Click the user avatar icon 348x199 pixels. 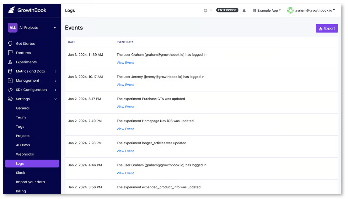click(290, 10)
